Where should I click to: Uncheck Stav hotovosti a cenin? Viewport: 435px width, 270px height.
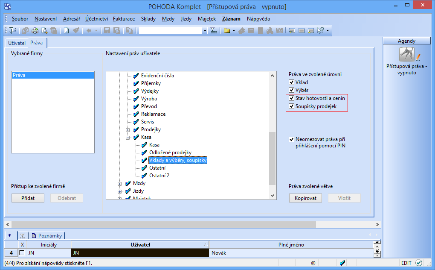[291, 98]
